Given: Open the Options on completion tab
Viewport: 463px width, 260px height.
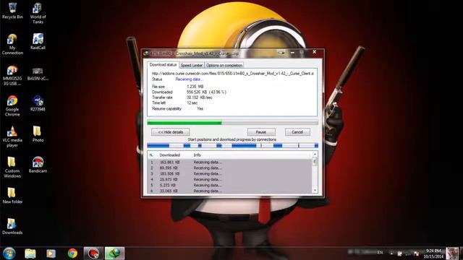Looking at the screenshot, I should pos(224,65).
